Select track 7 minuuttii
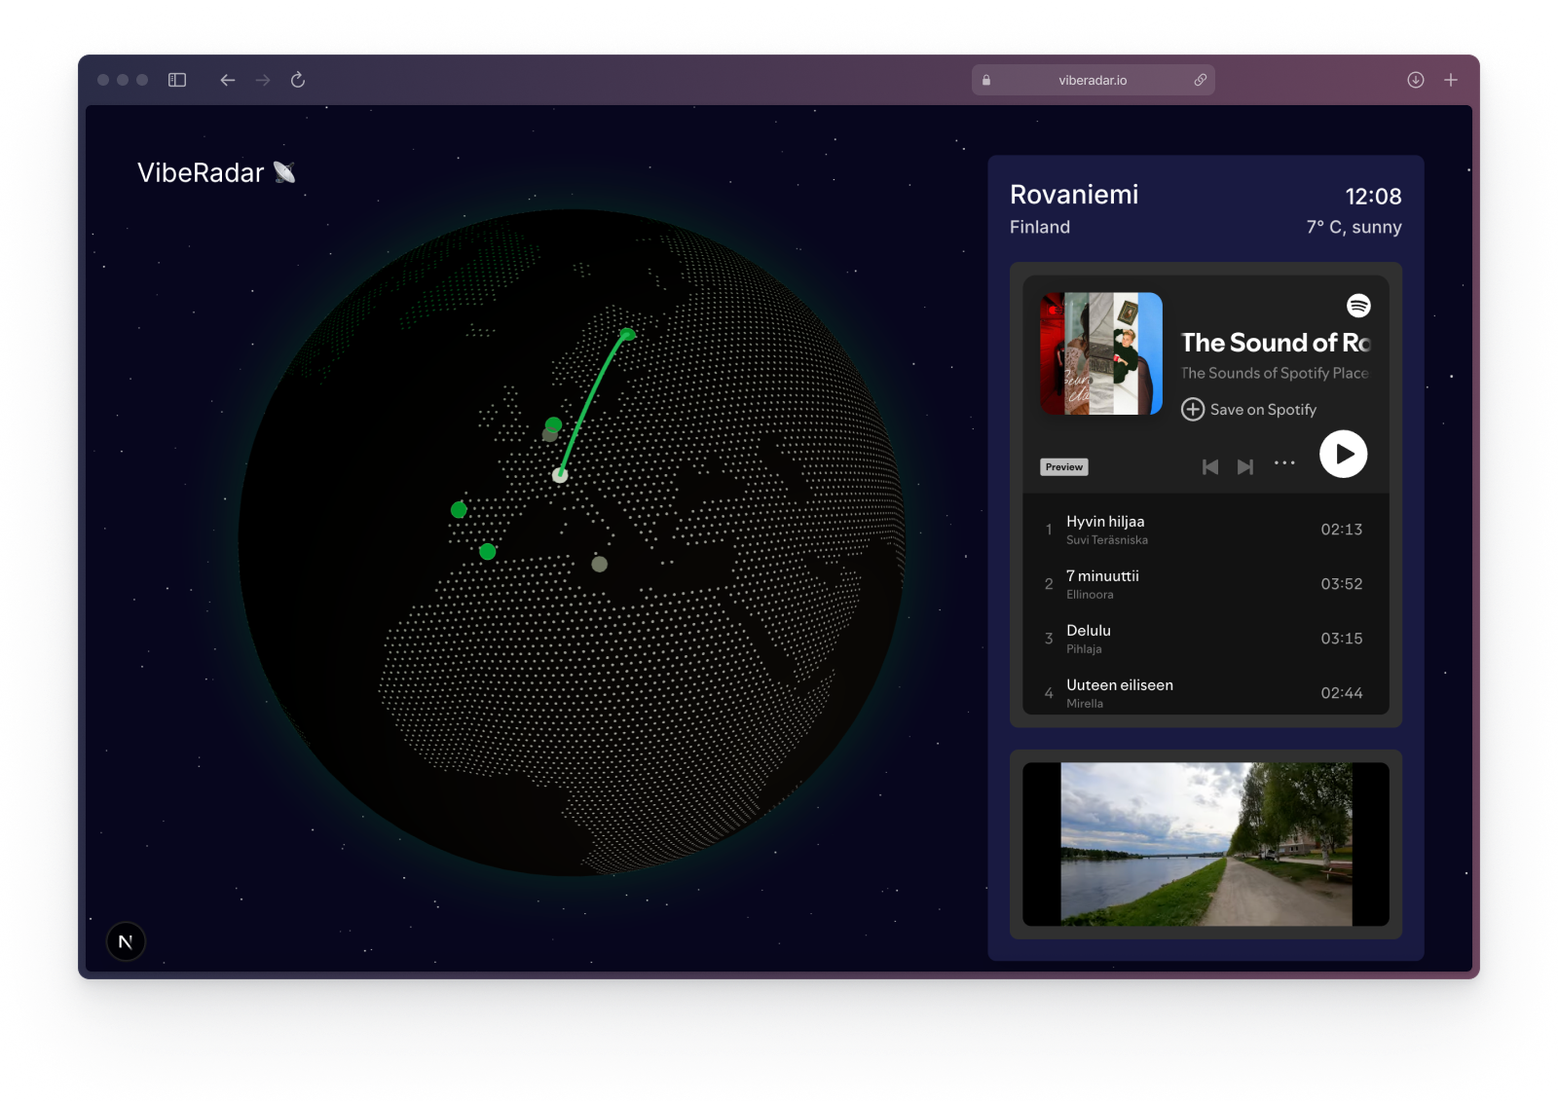This screenshot has width=1558, height=1101. tap(1206, 584)
